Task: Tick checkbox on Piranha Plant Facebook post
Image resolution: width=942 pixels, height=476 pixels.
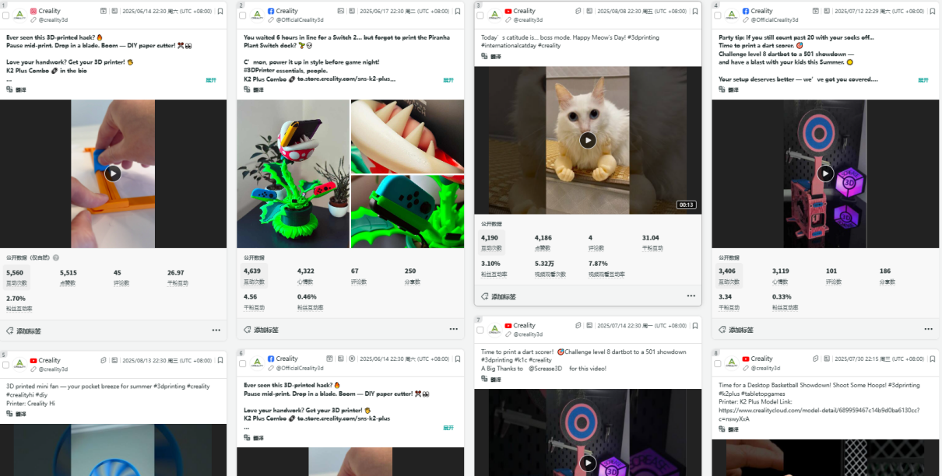Action: pyautogui.click(x=243, y=16)
